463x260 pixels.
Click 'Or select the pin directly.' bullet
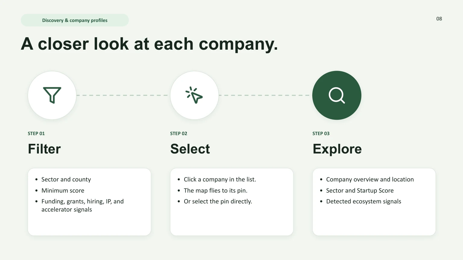218,201
